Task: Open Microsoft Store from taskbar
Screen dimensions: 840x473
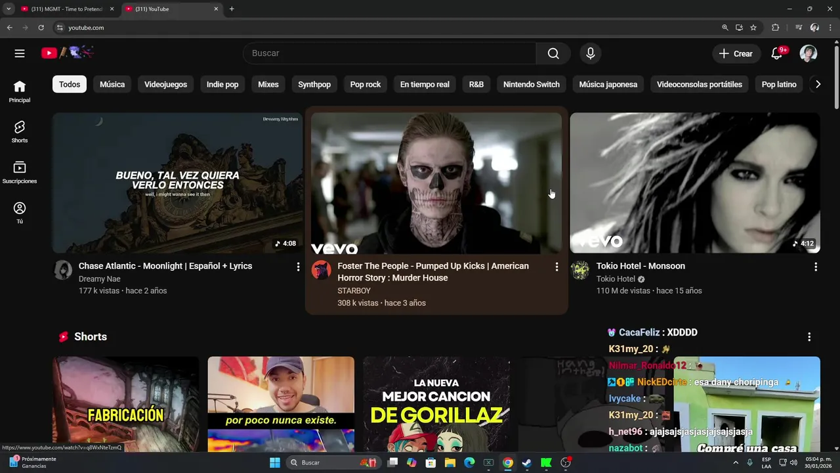Action: (431, 462)
